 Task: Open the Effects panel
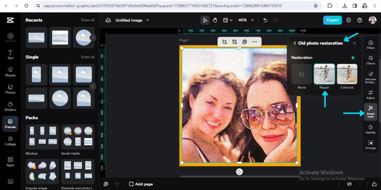pyautogui.click(x=371, y=60)
